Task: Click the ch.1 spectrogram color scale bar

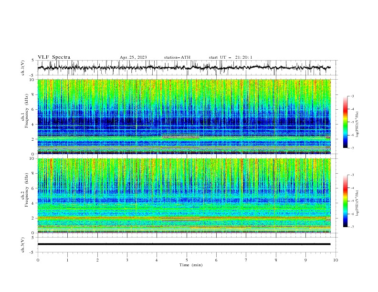Action: tap(345, 122)
